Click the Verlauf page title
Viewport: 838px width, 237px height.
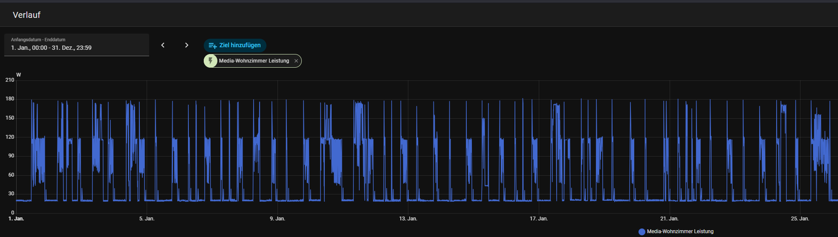coord(26,15)
